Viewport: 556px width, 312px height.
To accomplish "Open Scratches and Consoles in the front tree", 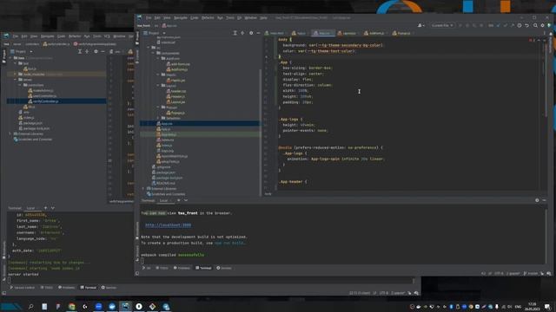I will [x=166, y=194].
